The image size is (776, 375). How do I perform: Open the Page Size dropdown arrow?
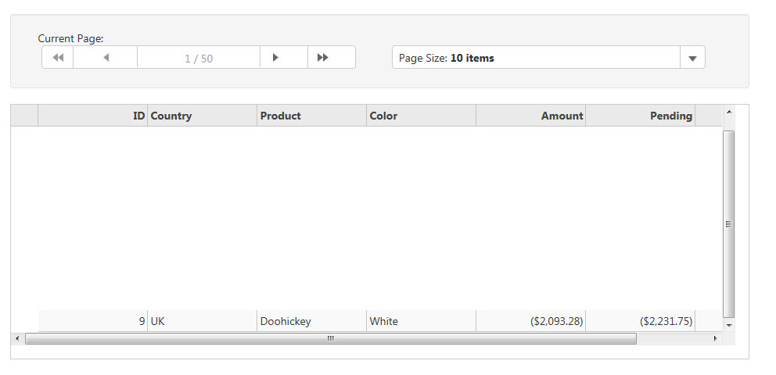click(692, 58)
